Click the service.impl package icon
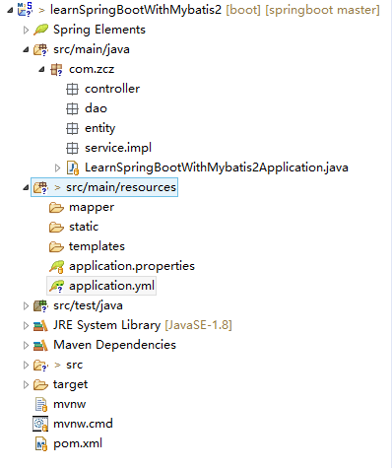Viewport: 392px width, 468px height. coord(72,148)
